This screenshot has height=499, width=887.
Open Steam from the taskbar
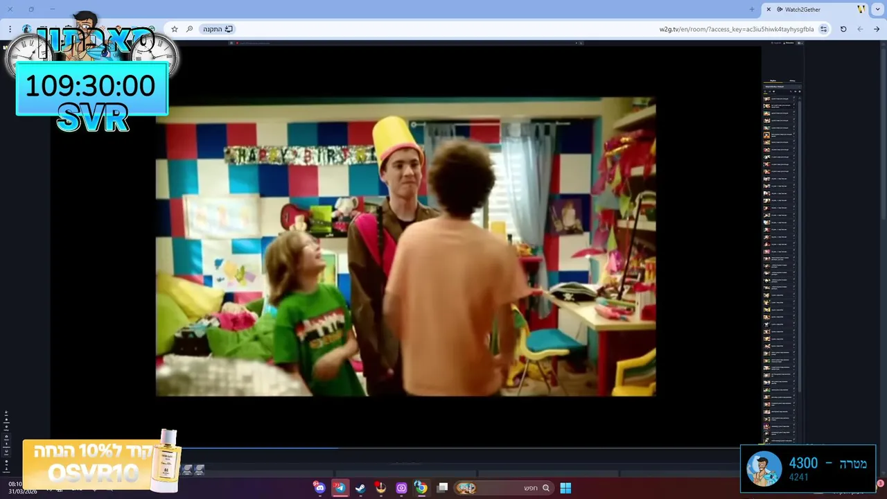(360, 488)
